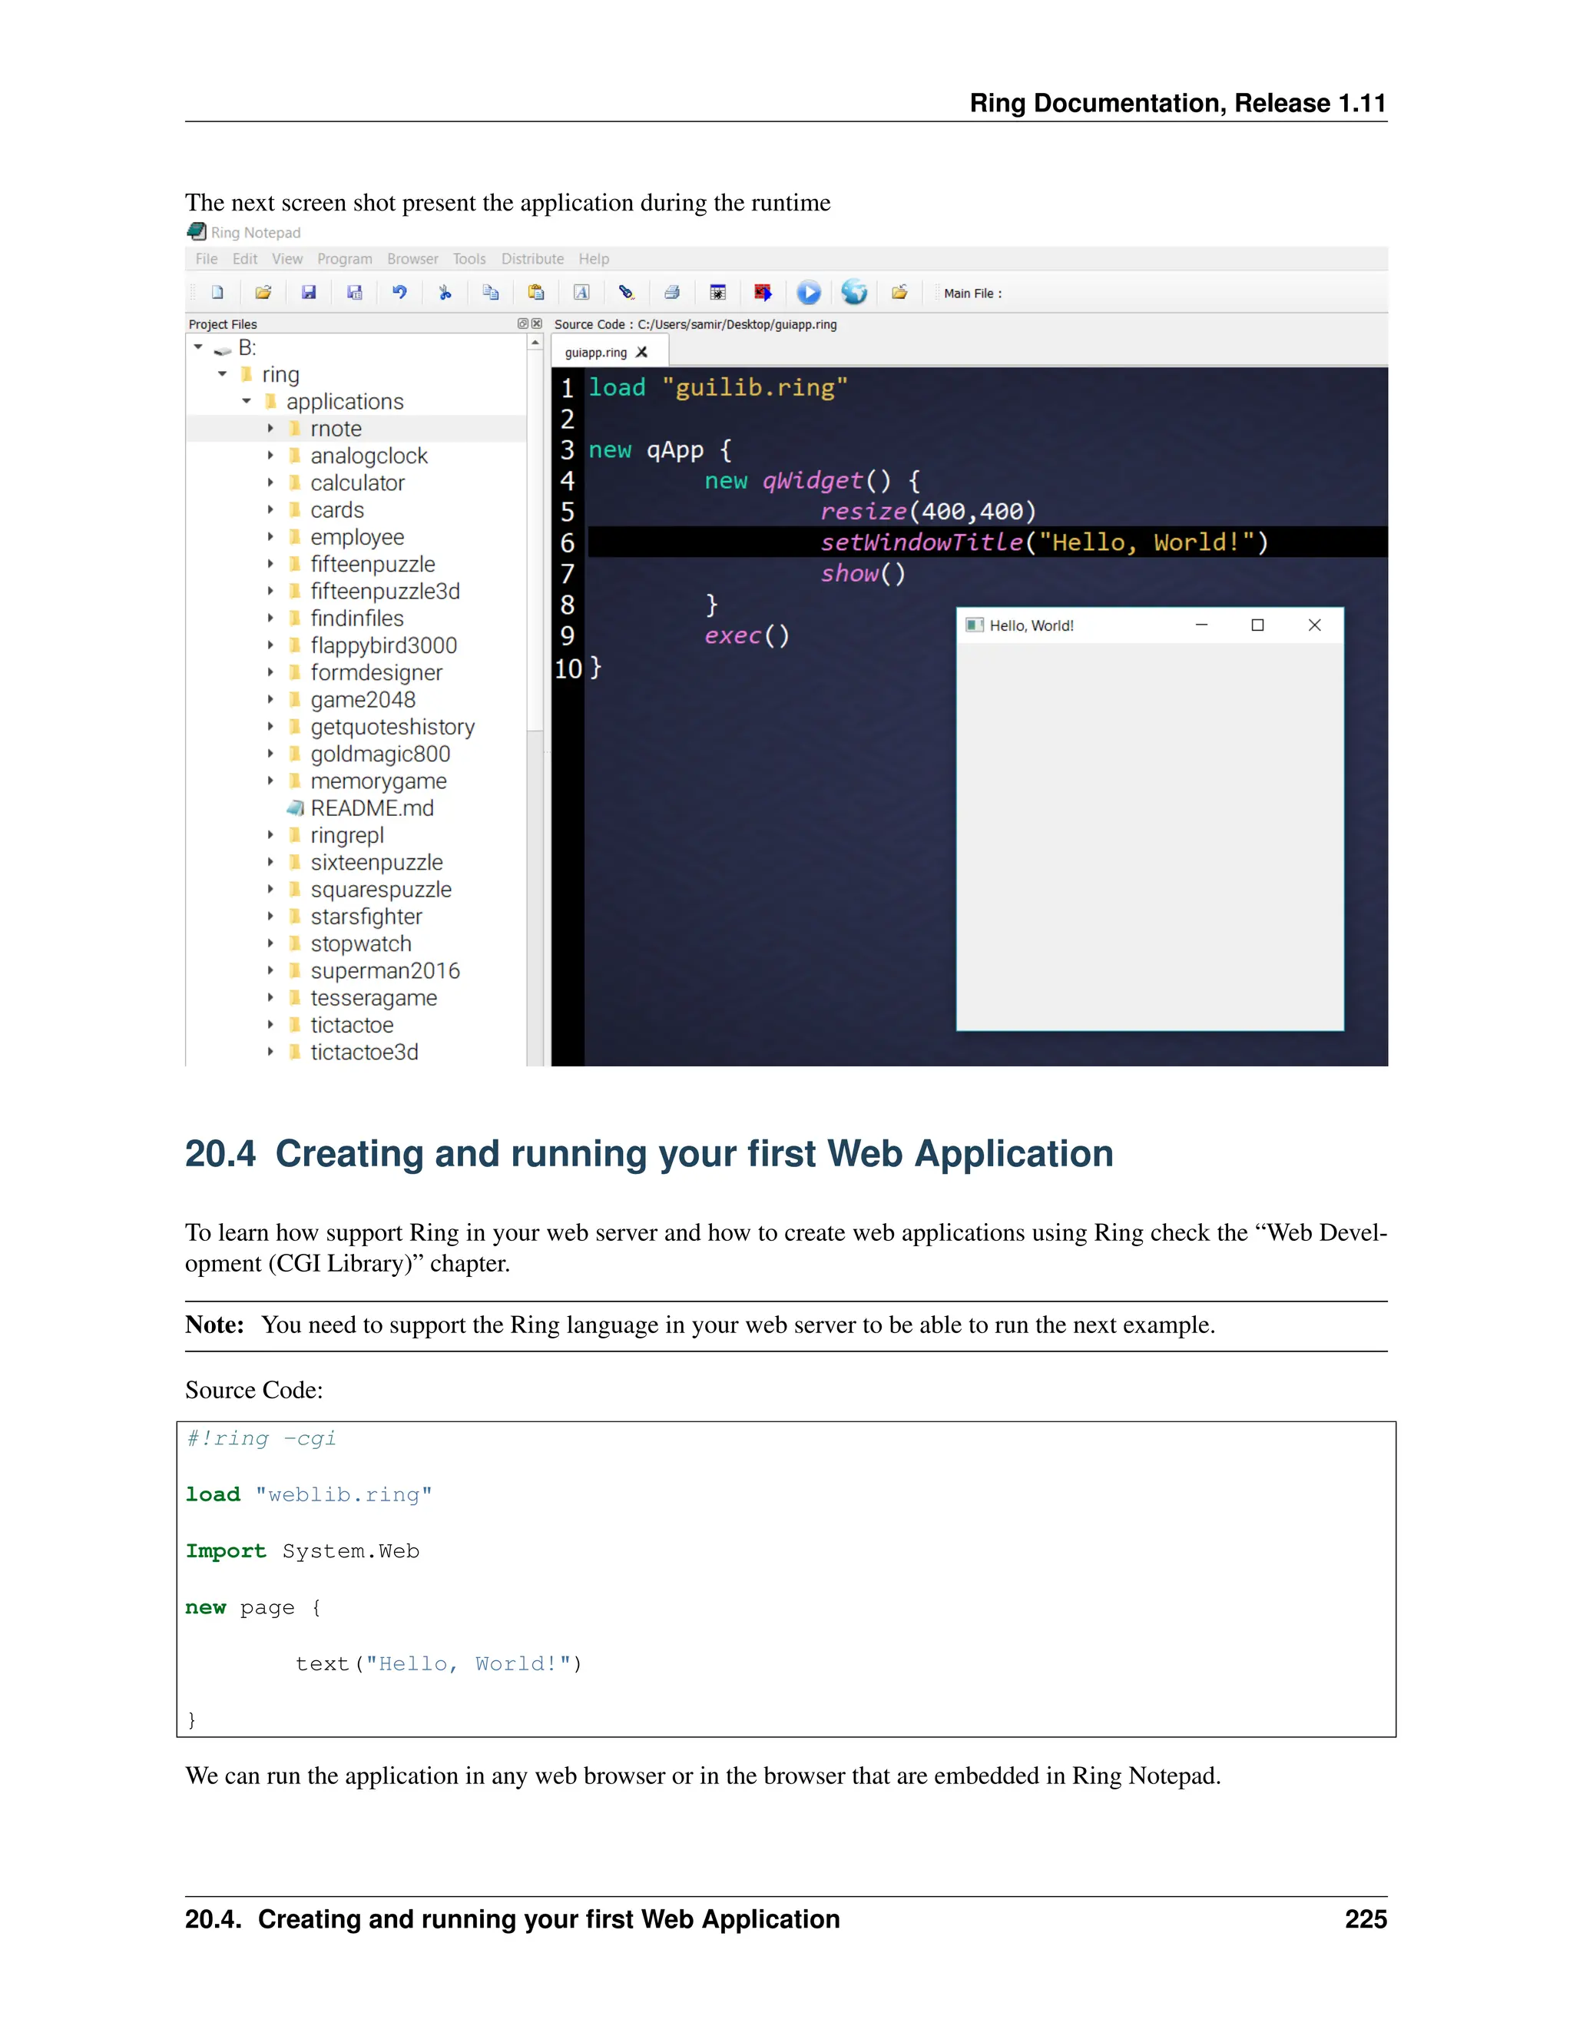Collapse the ring folder in tree
The width and height of the screenshot is (1573, 2036).
click(x=222, y=375)
